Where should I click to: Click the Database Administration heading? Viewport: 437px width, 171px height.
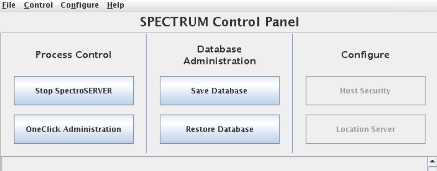coord(220,55)
